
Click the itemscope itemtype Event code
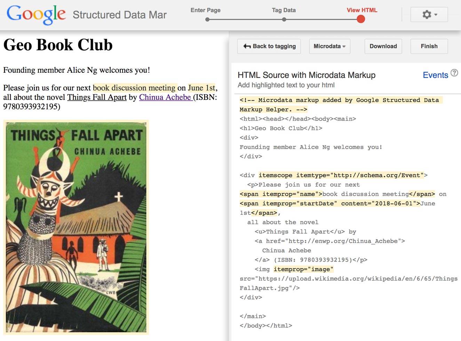point(341,175)
